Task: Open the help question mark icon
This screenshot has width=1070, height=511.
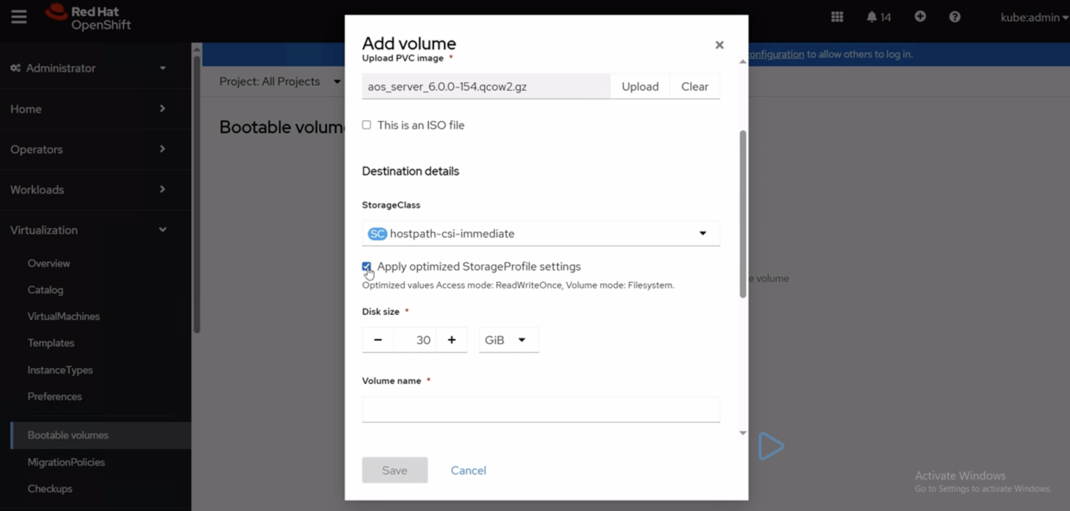Action: (955, 17)
